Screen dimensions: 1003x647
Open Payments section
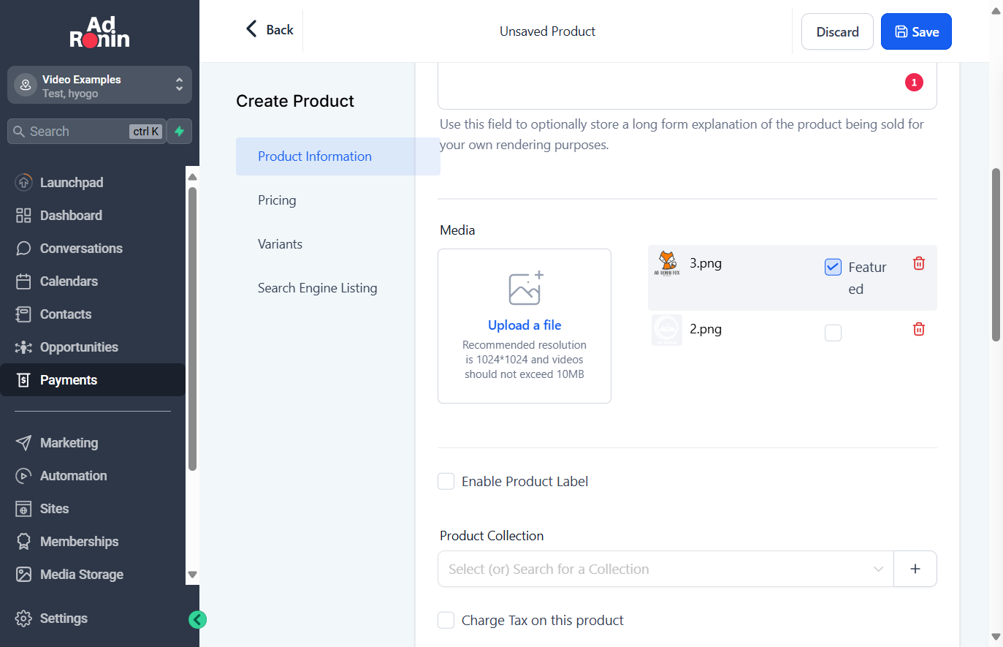(x=93, y=380)
